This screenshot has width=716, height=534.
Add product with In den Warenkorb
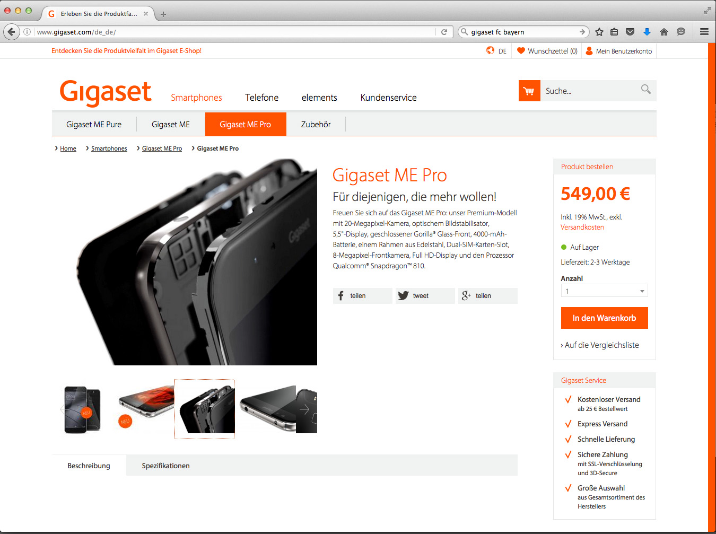(605, 318)
